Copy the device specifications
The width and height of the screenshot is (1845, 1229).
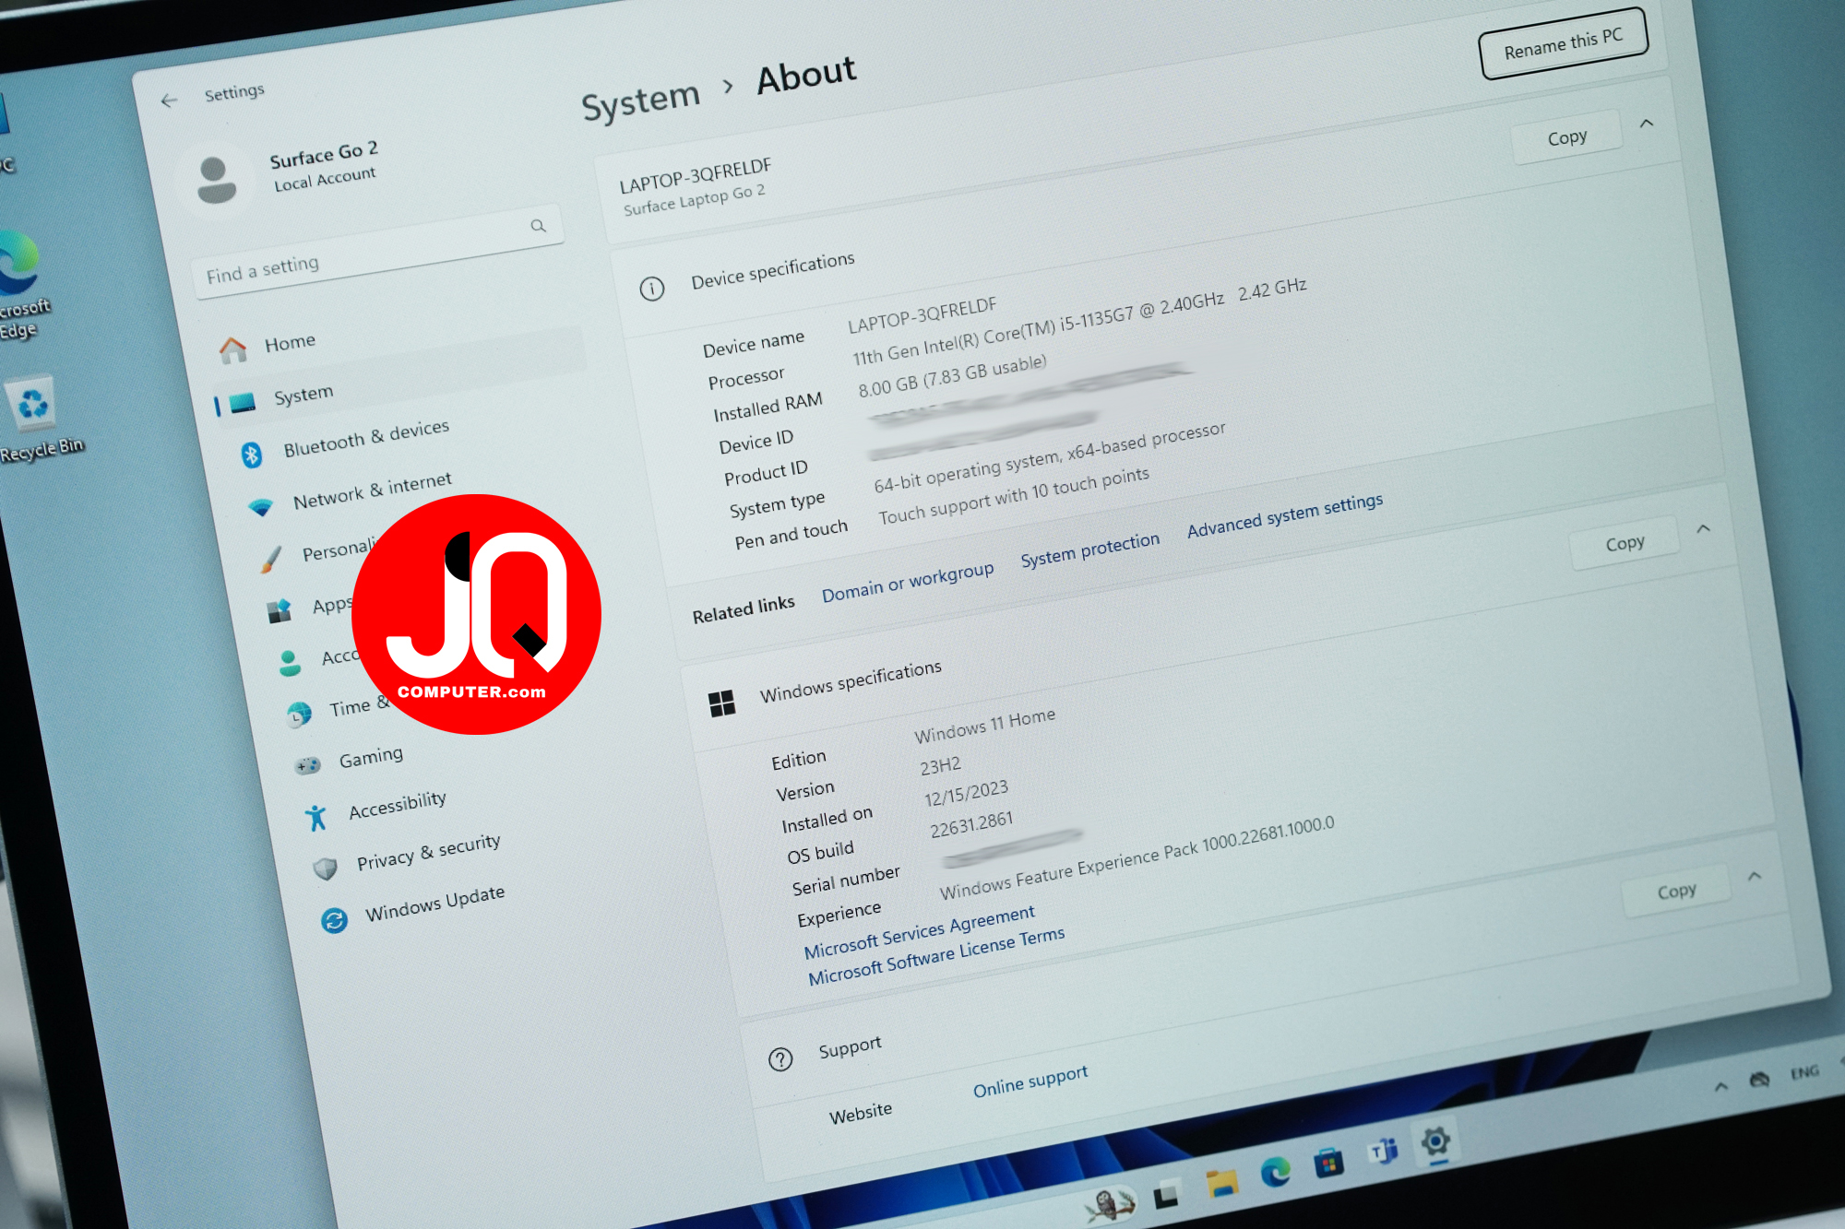click(1566, 137)
